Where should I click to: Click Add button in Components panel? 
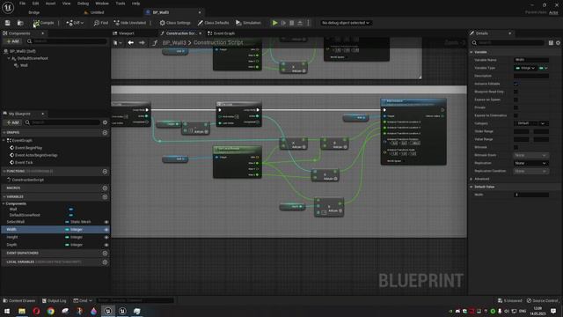[x=12, y=41]
